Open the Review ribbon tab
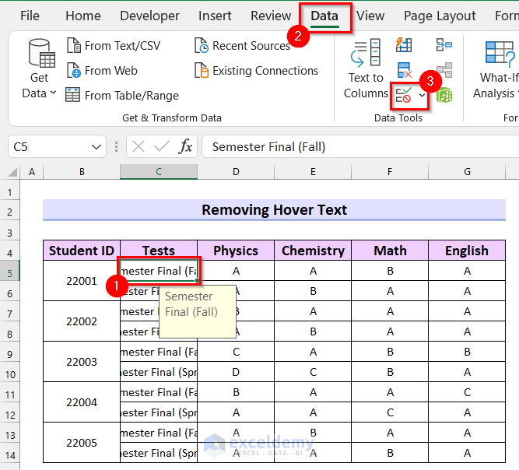This screenshot has width=519, height=470. (x=271, y=16)
